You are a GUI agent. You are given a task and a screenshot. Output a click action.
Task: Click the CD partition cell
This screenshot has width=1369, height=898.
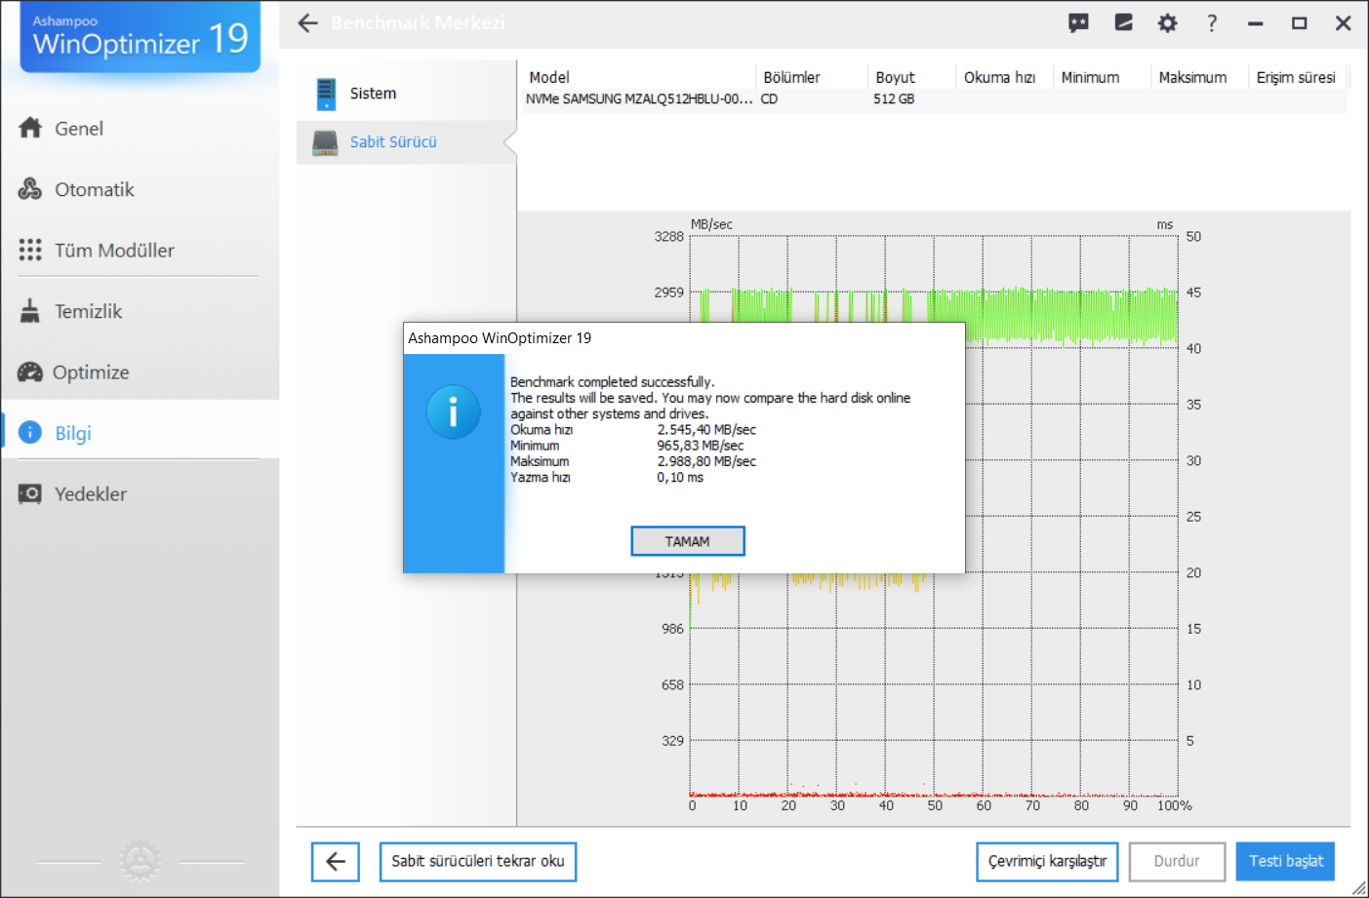tap(769, 99)
